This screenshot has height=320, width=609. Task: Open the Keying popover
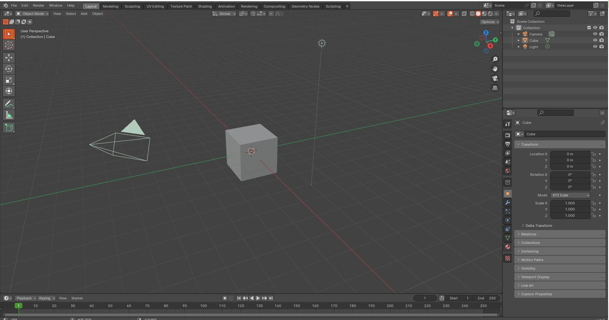point(47,298)
